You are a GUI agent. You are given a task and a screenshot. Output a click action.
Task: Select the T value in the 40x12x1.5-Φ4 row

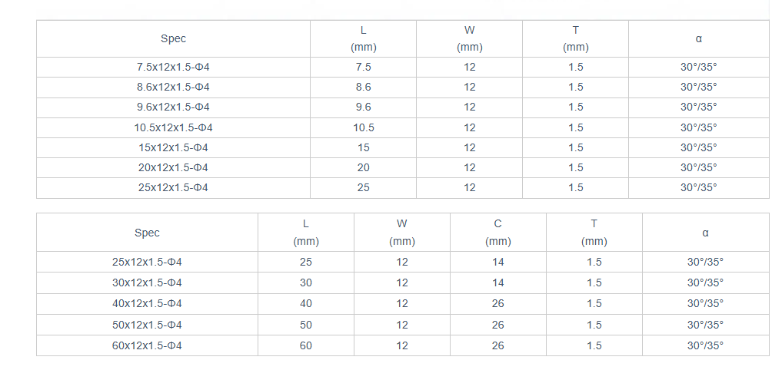pyautogui.click(x=594, y=303)
